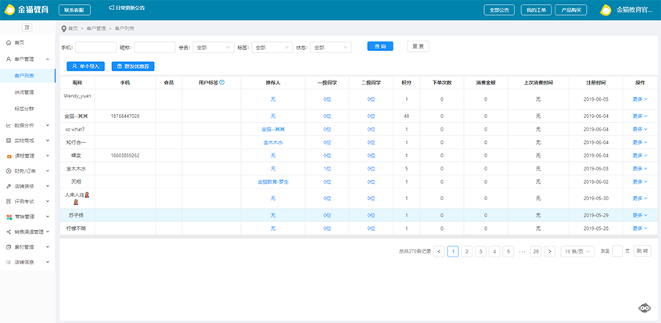The width and height of the screenshot is (661, 323).
Task: Open 更多 menu for 柠檬不萌 row
Action: pyautogui.click(x=640, y=228)
